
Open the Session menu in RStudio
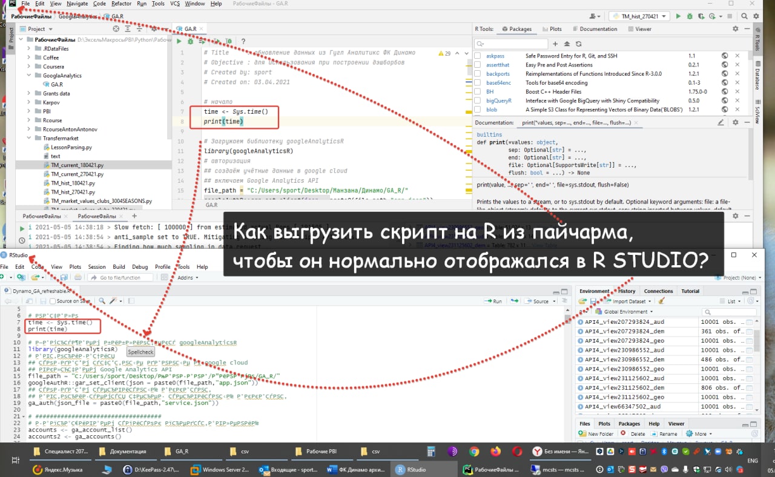pyautogui.click(x=96, y=266)
